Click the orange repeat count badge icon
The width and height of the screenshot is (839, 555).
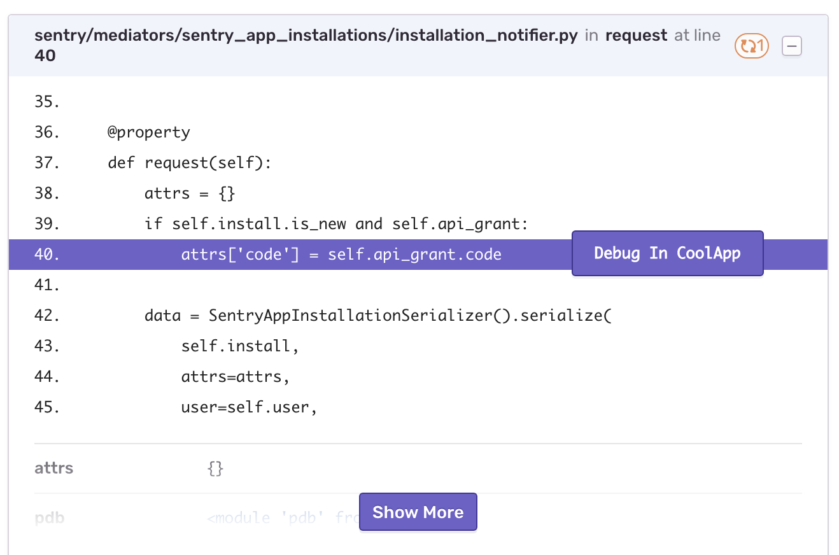[752, 46]
